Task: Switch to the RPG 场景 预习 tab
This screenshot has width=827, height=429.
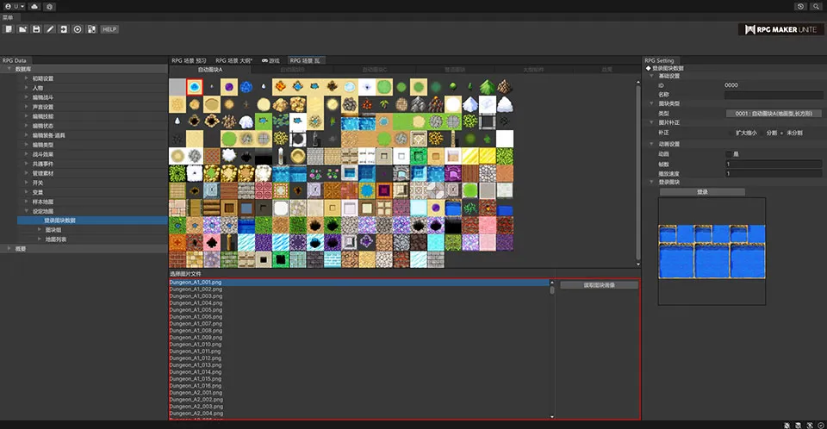Action: (190, 61)
